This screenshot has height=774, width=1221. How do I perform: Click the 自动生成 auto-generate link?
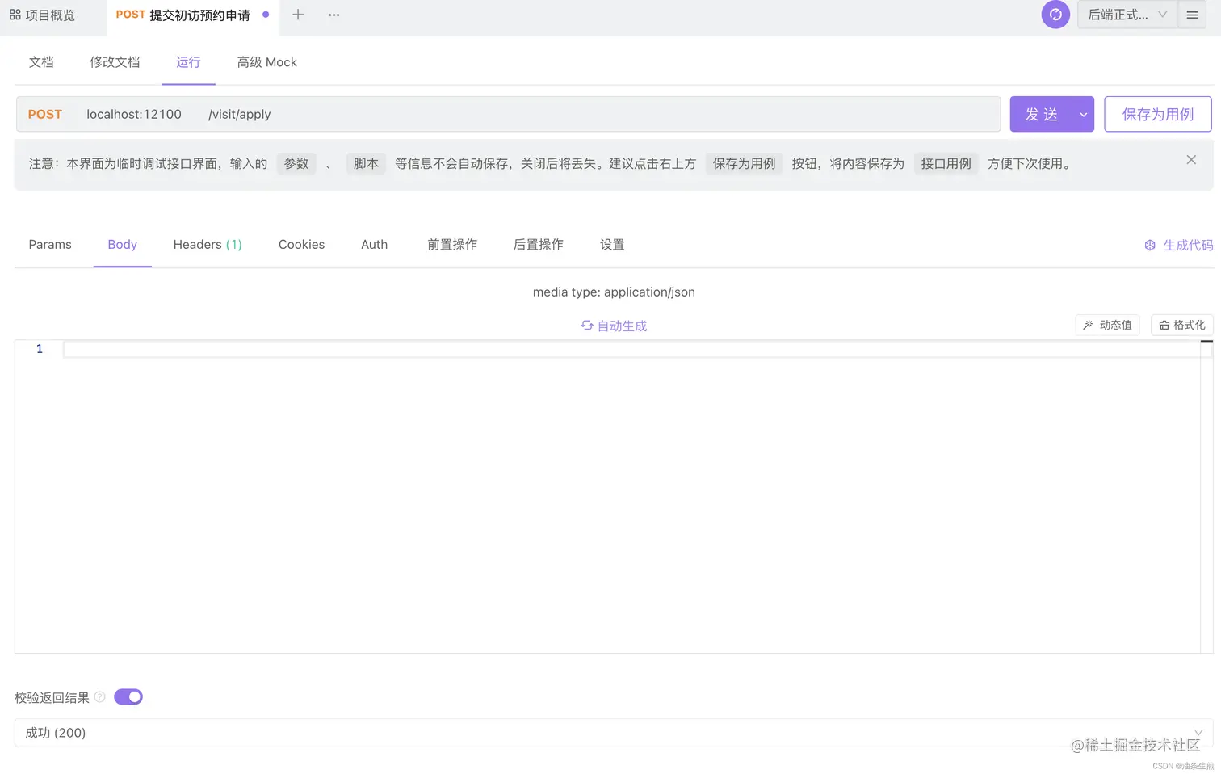click(614, 326)
